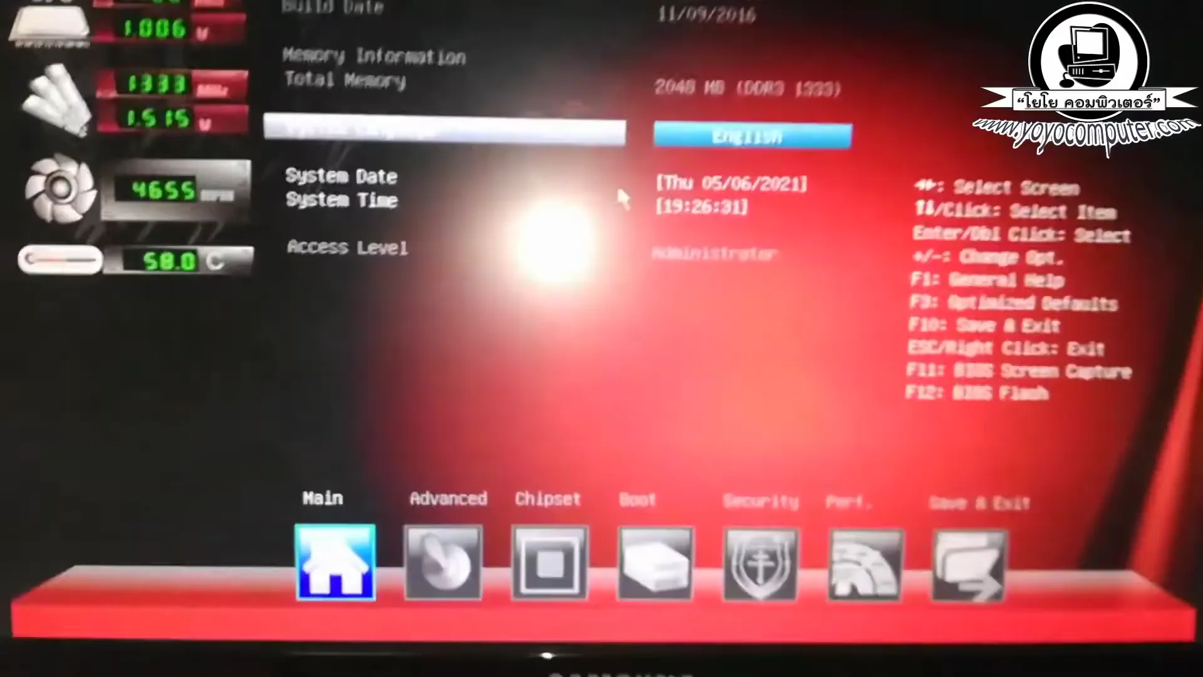Screen dimensions: 1203x677
Task: Select the Chipset chip icon
Action: (x=549, y=564)
